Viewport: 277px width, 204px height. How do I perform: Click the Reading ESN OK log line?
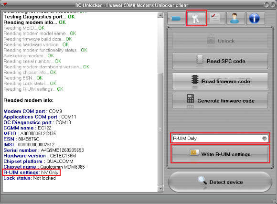[23, 78]
